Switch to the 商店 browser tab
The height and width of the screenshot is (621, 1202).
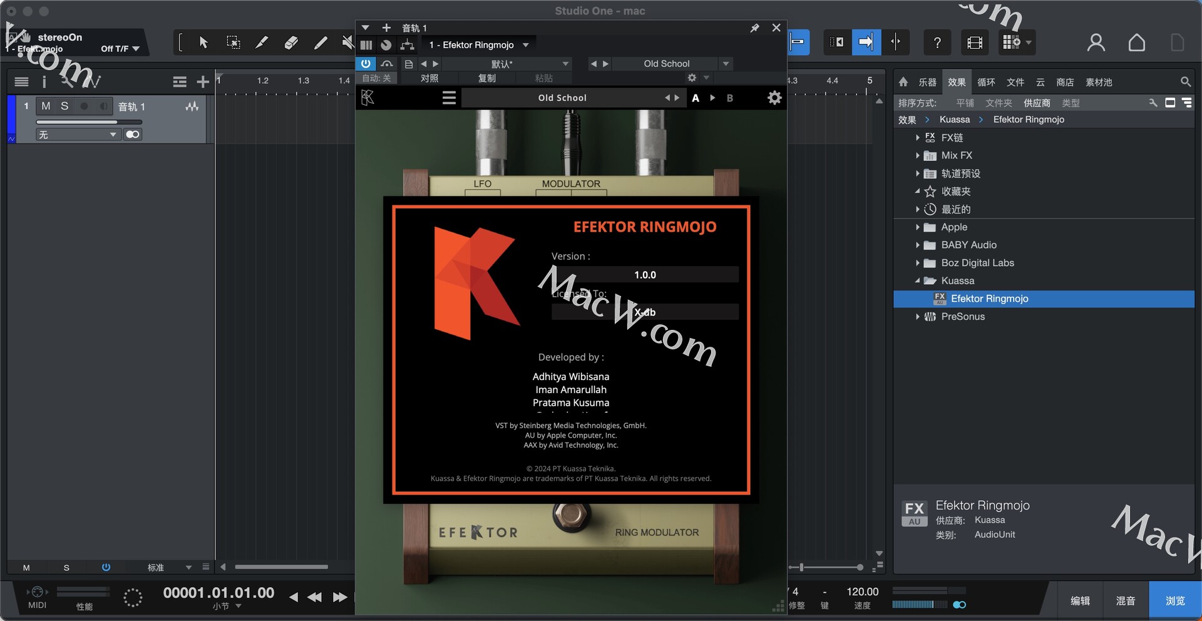point(1065,82)
